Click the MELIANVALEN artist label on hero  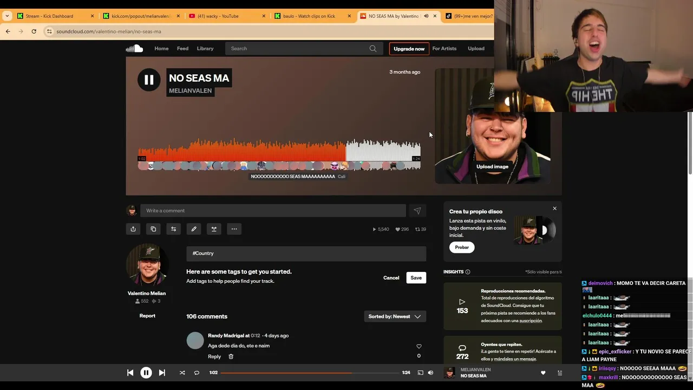click(x=190, y=90)
